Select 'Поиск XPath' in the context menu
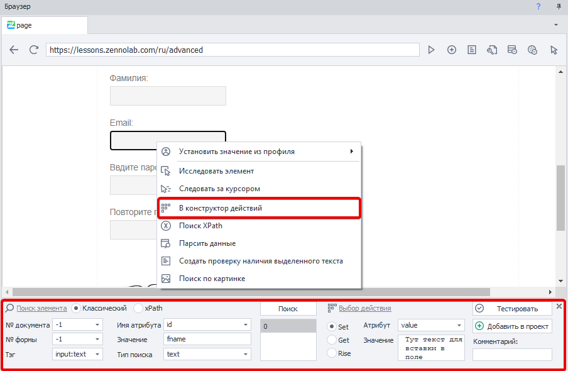 [200, 226]
